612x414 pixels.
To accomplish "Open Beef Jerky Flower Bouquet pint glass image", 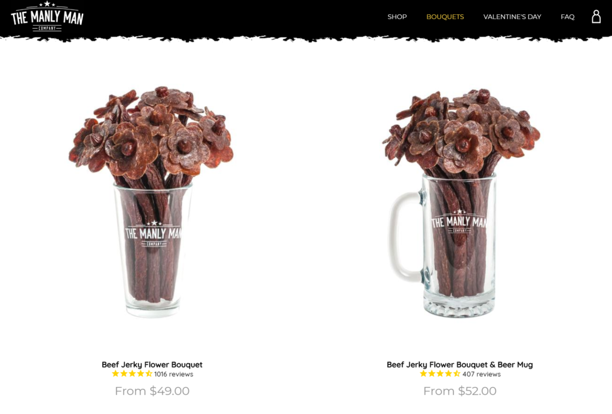I will (152, 202).
